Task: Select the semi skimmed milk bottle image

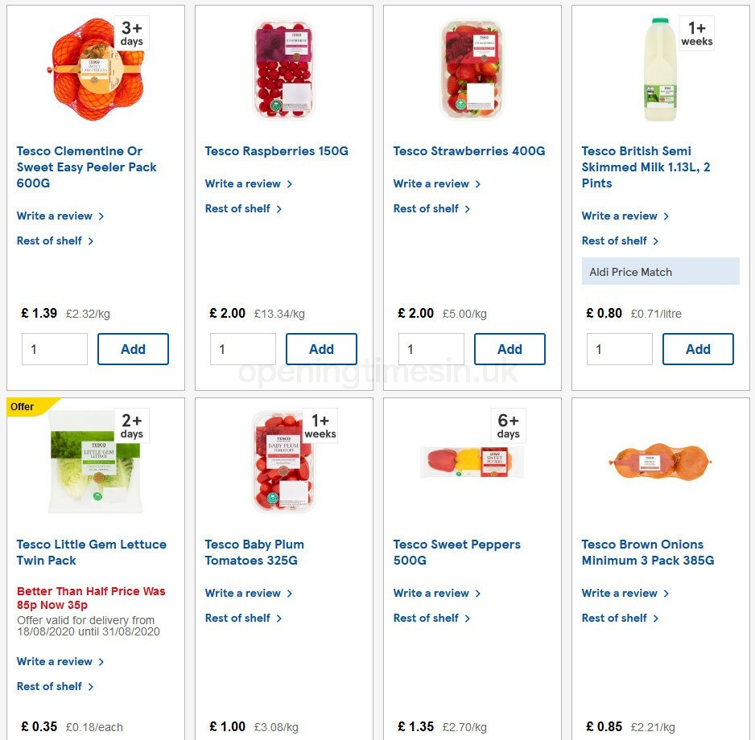Action: pyautogui.click(x=660, y=68)
